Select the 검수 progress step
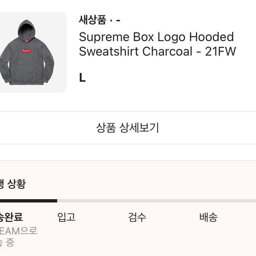The height and width of the screenshot is (256, 256). [x=137, y=217]
